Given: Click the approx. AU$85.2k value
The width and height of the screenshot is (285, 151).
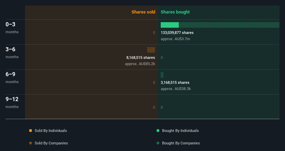Looking at the screenshot, I should pos(140,64).
